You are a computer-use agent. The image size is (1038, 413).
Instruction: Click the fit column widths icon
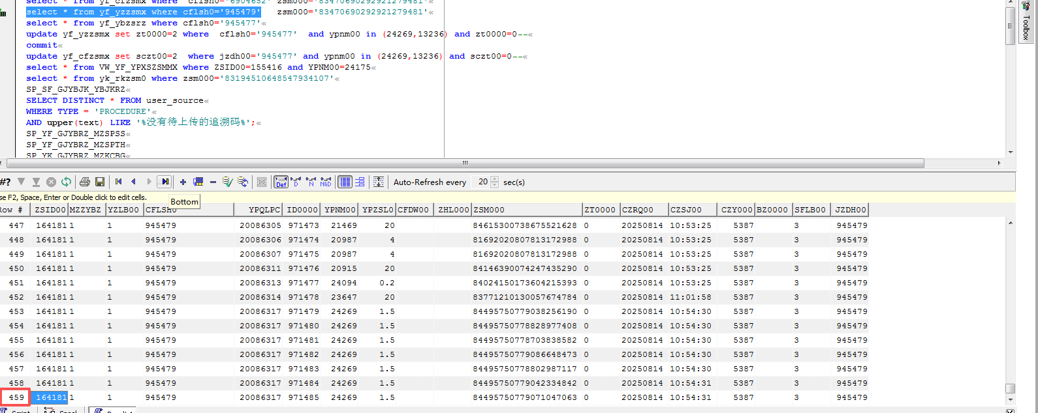click(x=379, y=182)
